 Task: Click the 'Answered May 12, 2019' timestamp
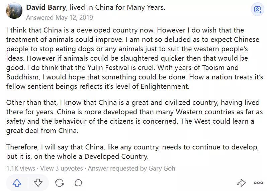60,17
